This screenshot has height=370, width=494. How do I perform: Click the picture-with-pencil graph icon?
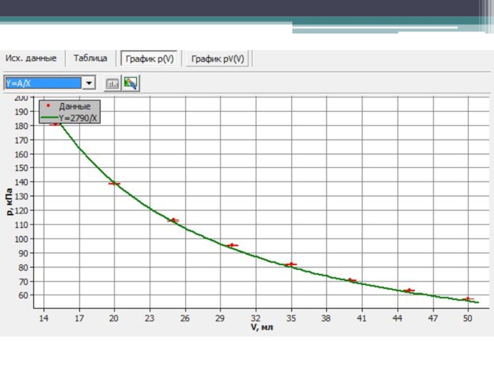coord(130,83)
